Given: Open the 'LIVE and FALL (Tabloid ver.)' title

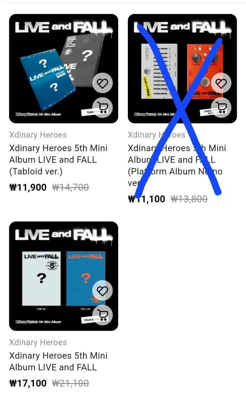Looking at the screenshot, I should click(59, 160).
